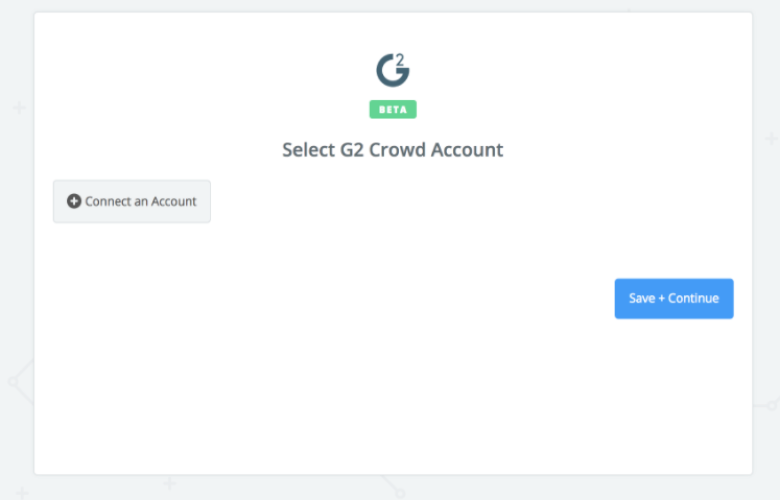780x500 pixels.
Task: Click the circle node on the right background edge
Action: point(772,406)
